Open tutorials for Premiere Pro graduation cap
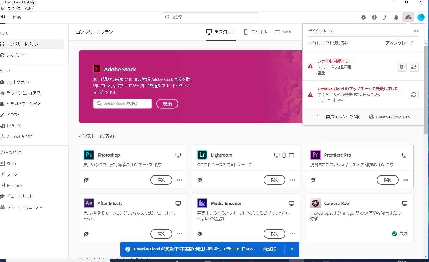 click(313, 180)
